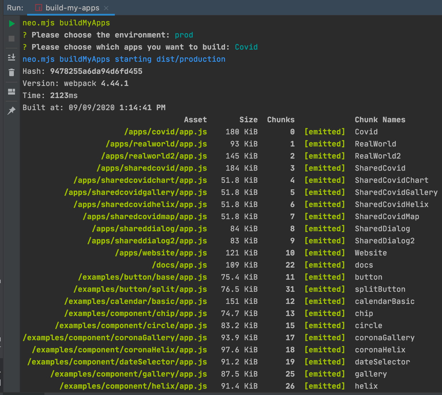
Task: Click the /apps/shareddialog2/app.js asset path
Action: coord(147,241)
